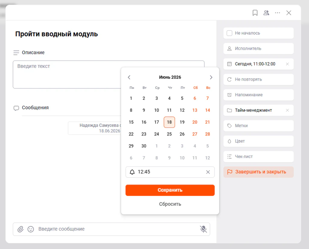Go to the previous month in the calendar
The height and width of the screenshot is (249, 309).
tap(129, 77)
